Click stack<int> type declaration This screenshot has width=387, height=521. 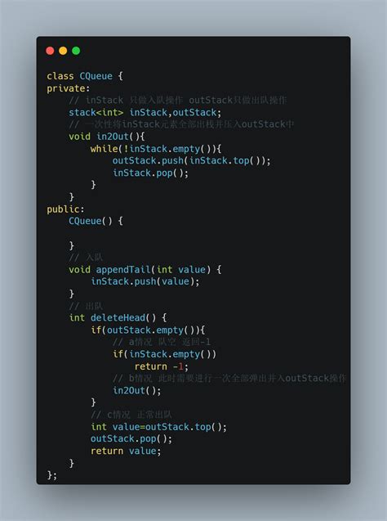tap(96, 113)
